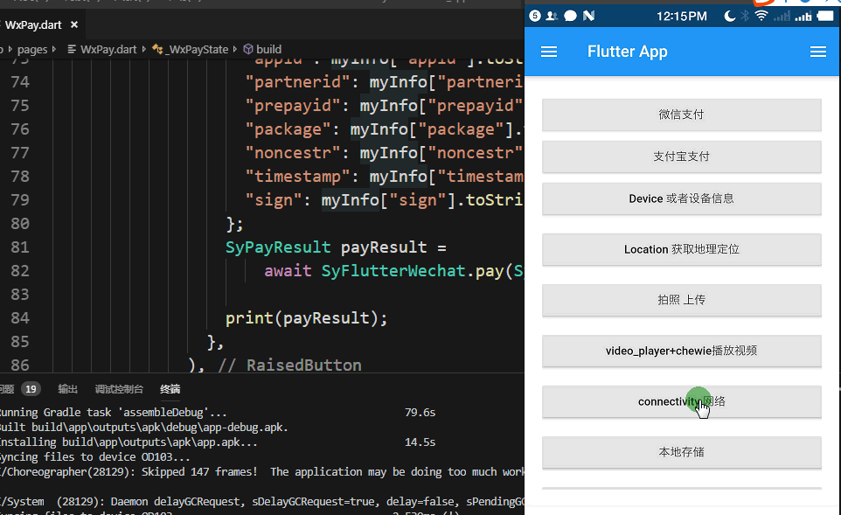This screenshot has height=515, width=841.
Task: Click the 19 problems count badge
Action: click(x=31, y=389)
